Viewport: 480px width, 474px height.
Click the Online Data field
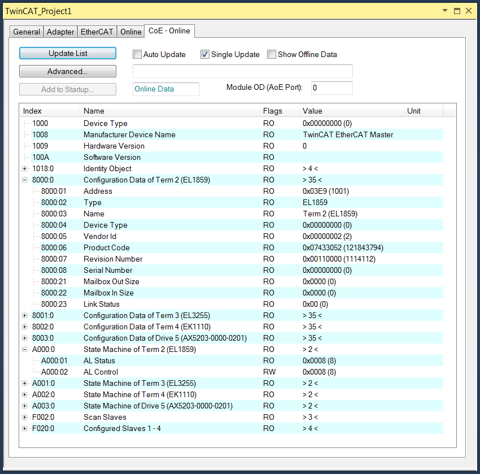(166, 89)
